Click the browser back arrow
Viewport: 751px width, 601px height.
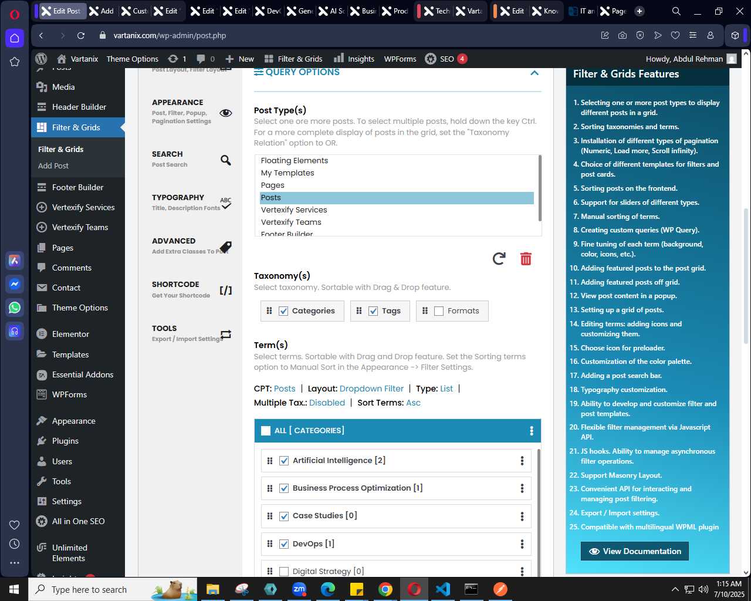41,35
